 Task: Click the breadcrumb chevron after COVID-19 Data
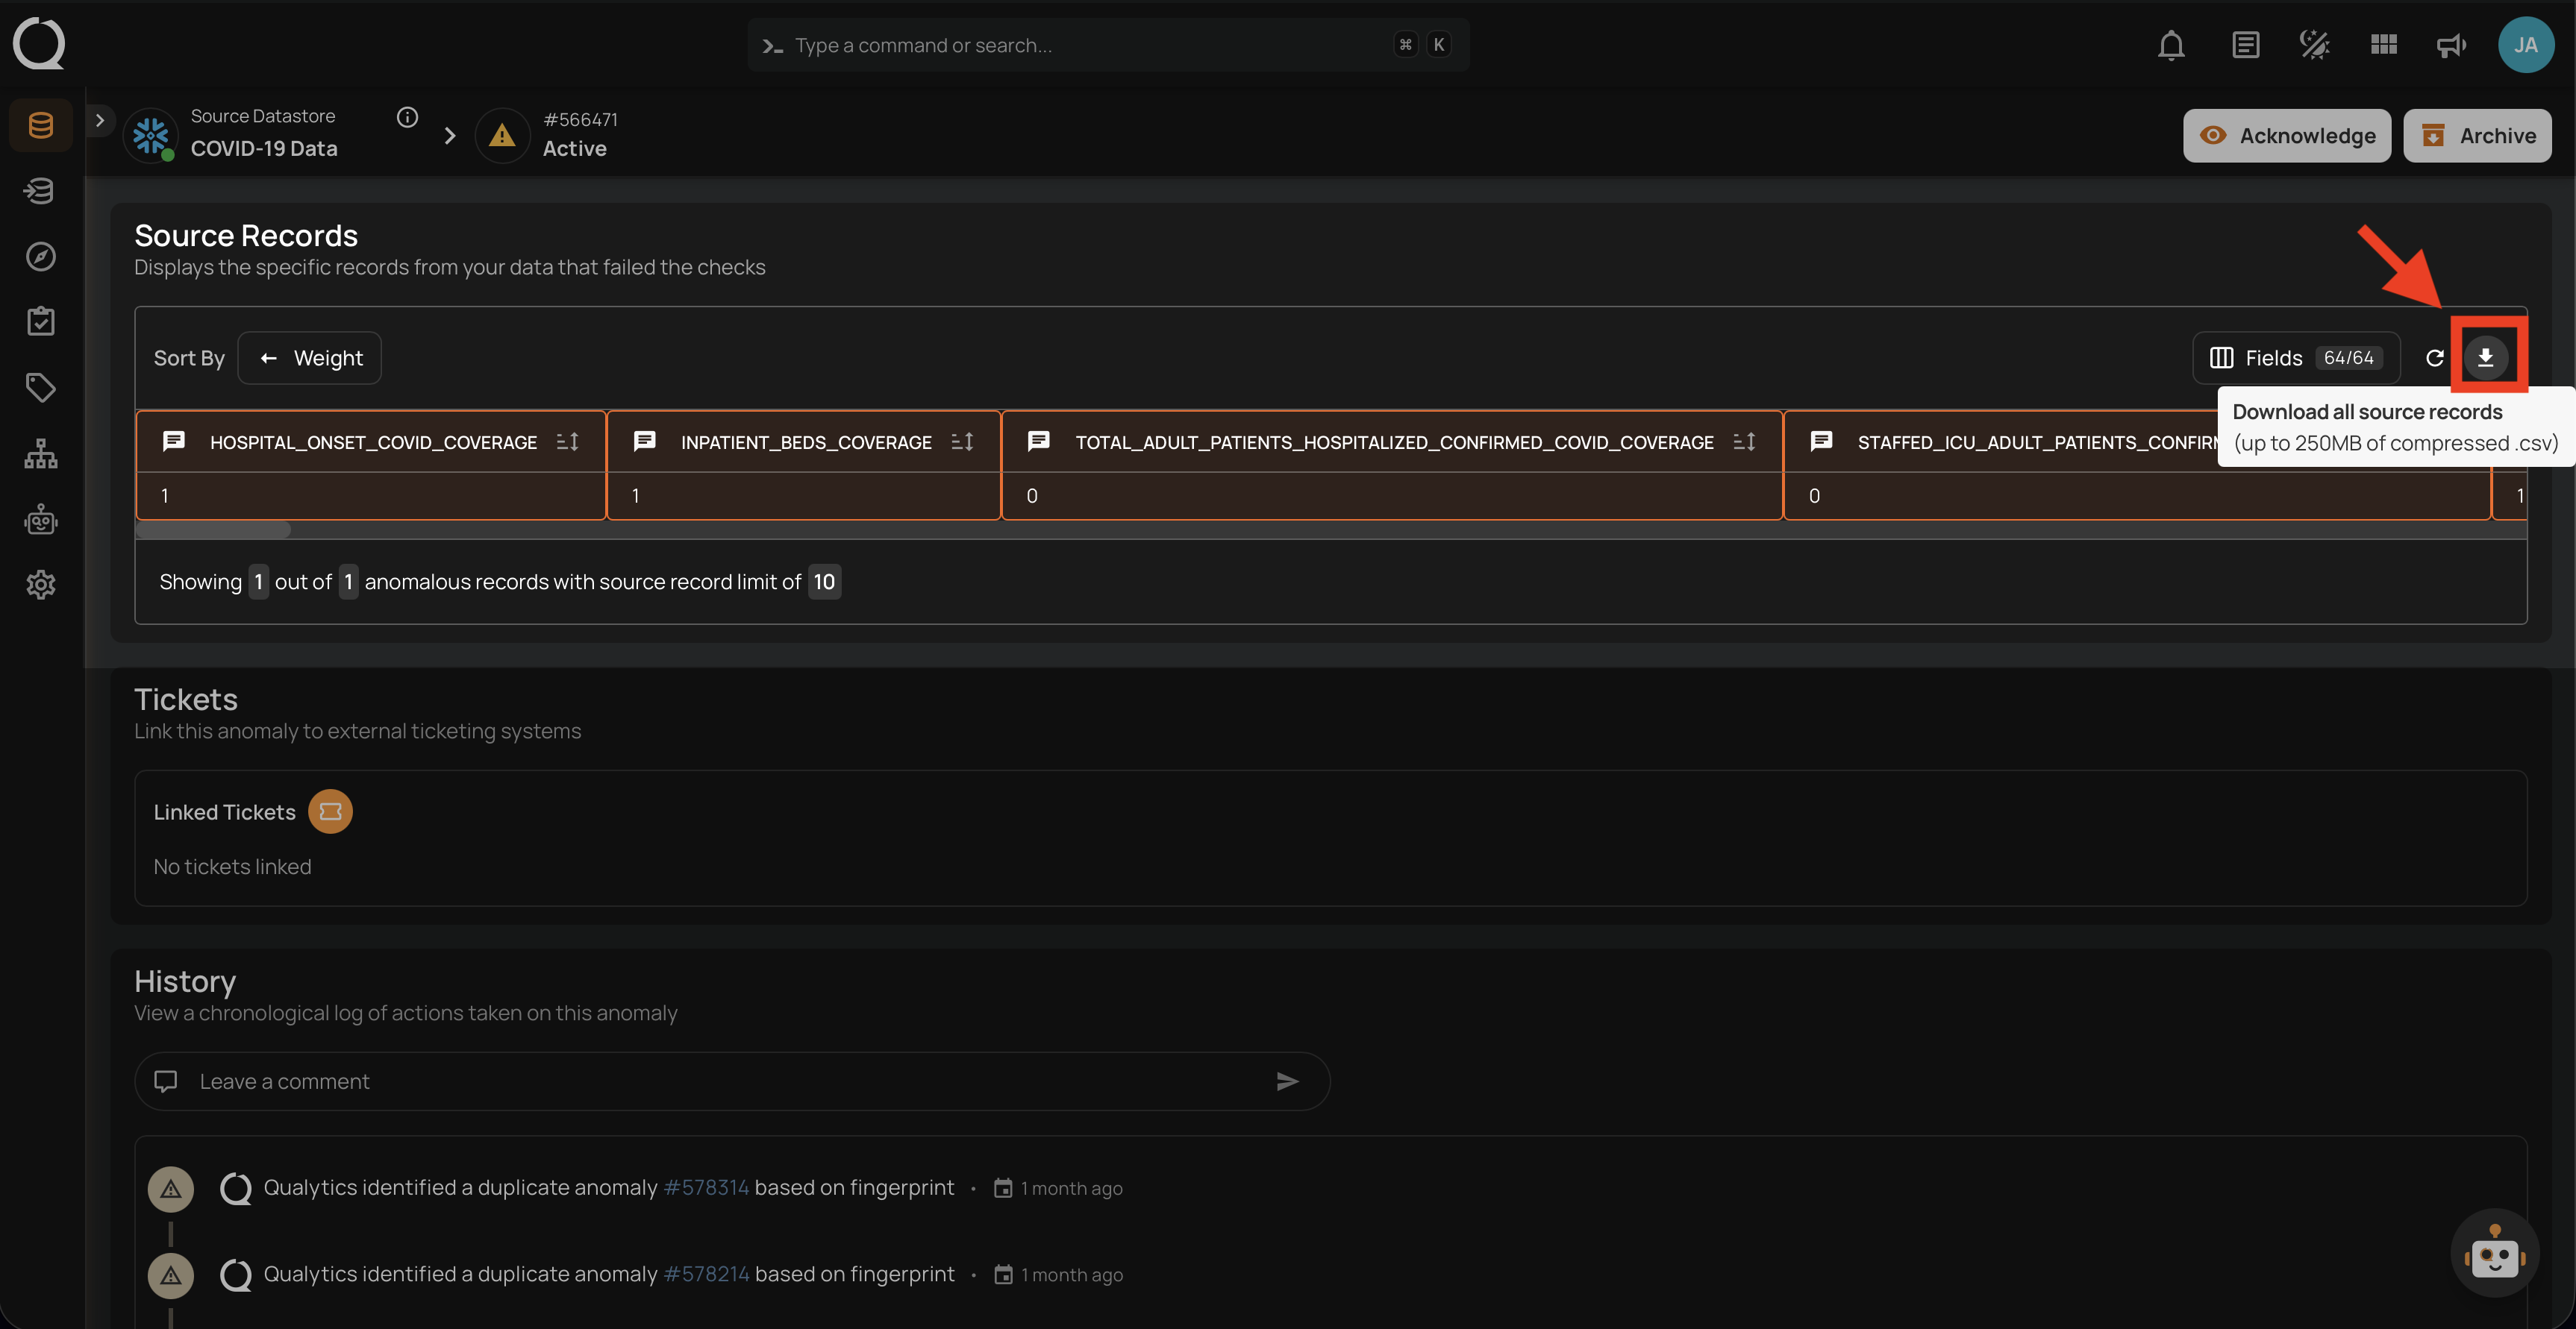pos(450,135)
